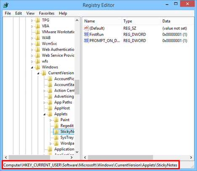Expand the Wordpad key arrow
This screenshot has width=197, height=171.
click(x=51, y=144)
